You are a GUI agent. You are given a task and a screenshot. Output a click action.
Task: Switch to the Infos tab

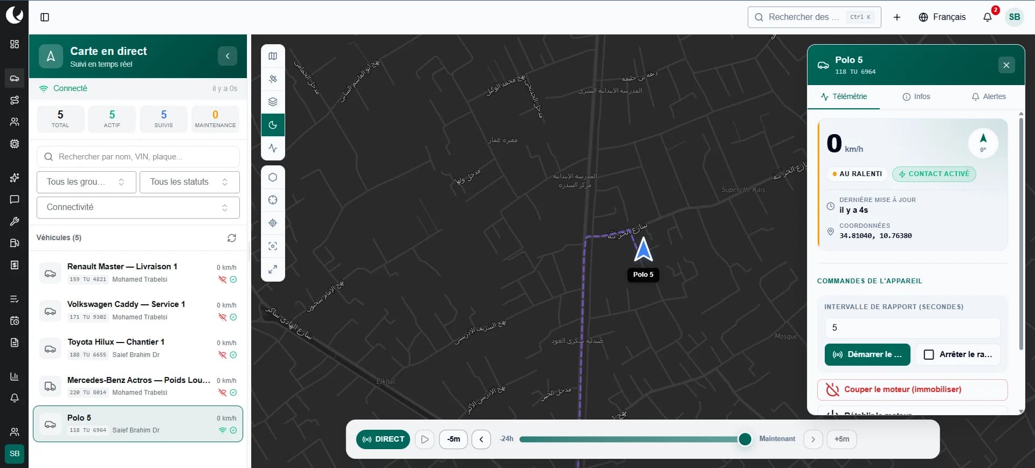tap(916, 97)
